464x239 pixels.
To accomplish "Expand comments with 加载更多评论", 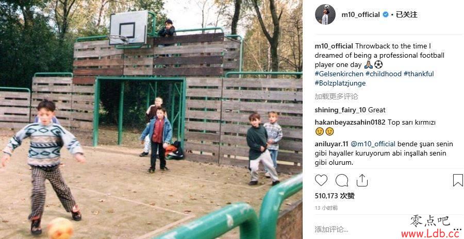I will pyautogui.click(x=336, y=96).
